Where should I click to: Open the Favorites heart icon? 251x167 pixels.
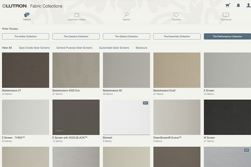176,15
